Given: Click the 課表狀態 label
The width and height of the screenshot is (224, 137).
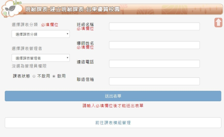Looking at the screenshot, I should click(21, 76).
